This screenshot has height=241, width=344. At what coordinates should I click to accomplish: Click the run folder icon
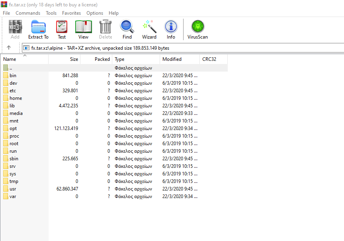coord(6,151)
